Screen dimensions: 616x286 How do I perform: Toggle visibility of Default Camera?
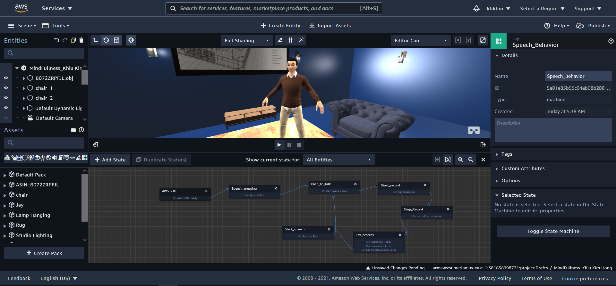click(6, 118)
